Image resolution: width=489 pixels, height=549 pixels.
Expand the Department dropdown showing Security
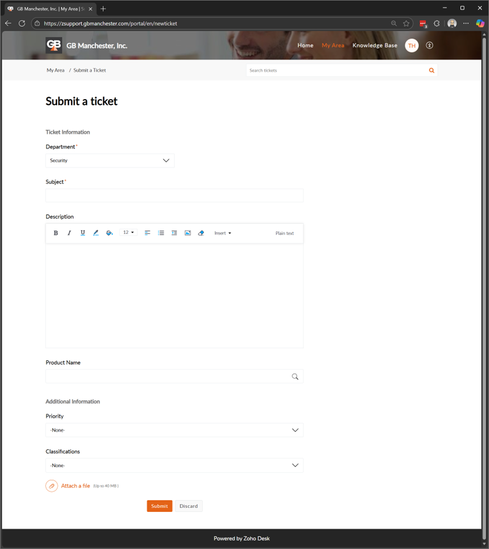click(x=110, y=161)
